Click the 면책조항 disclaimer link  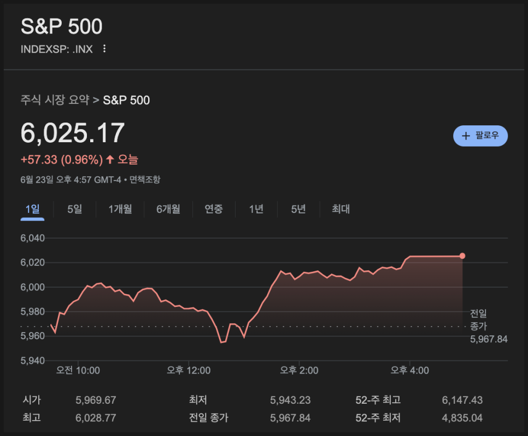pyautogui.click(x=145, y=179)
